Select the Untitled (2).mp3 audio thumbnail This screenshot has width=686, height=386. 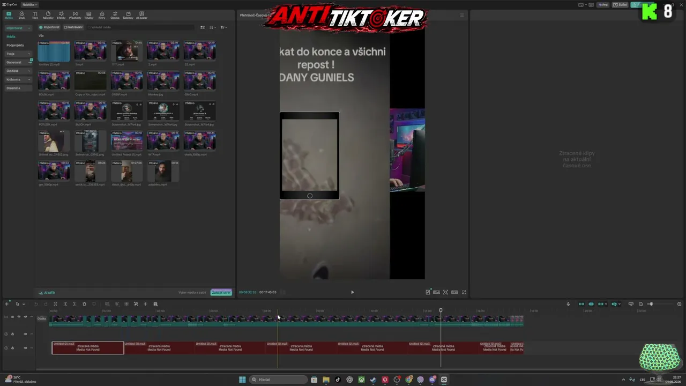point(54,51)
